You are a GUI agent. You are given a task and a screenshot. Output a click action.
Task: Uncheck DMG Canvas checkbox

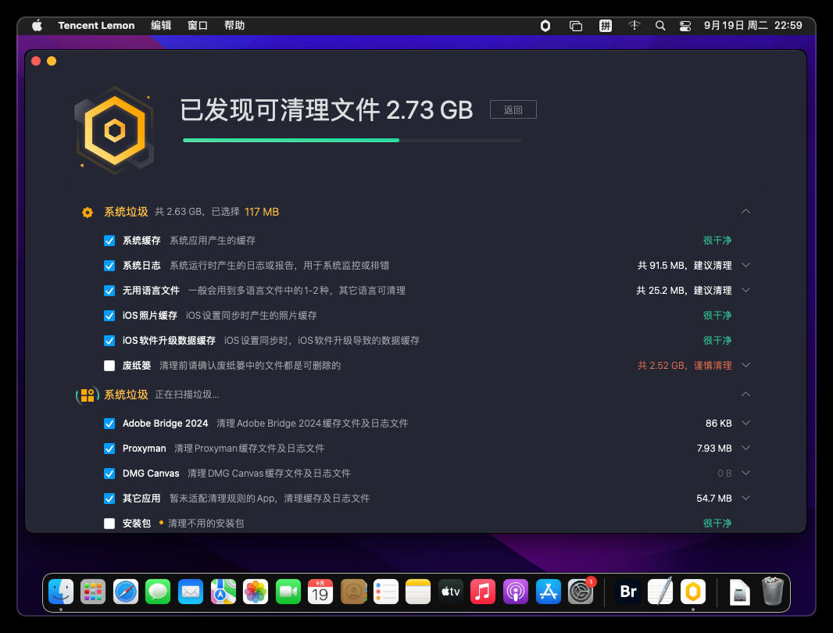(x=109, y=474)
